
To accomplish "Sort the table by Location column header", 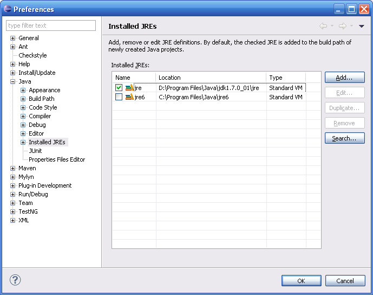I will tap(211, 78).
